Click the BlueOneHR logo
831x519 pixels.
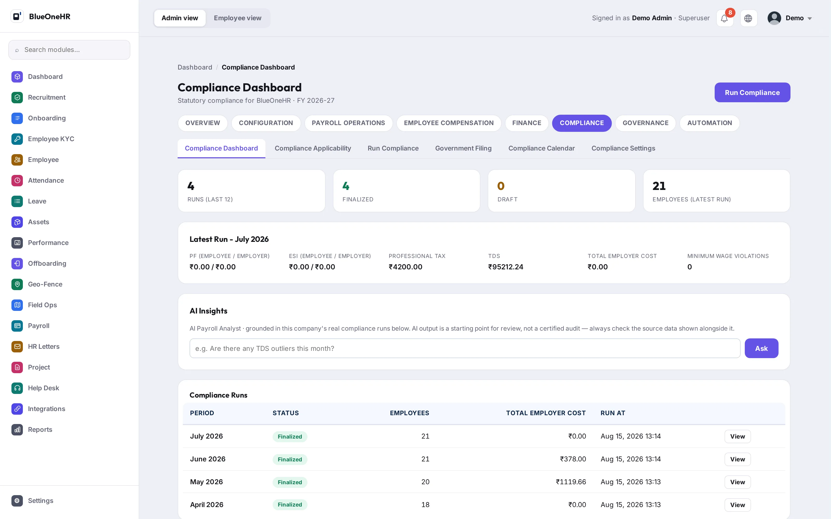17,16
